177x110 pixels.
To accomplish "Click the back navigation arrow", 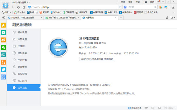I will coord(13,7).
